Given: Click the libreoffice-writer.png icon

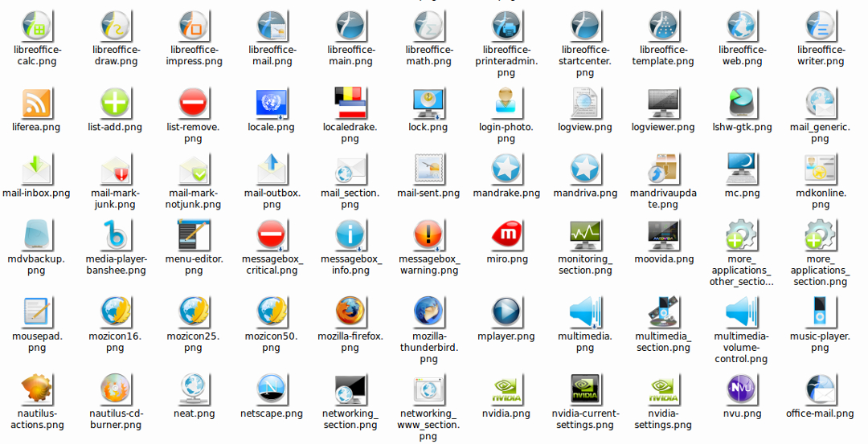Looking at the screenshot, I should tap(820, 26).
